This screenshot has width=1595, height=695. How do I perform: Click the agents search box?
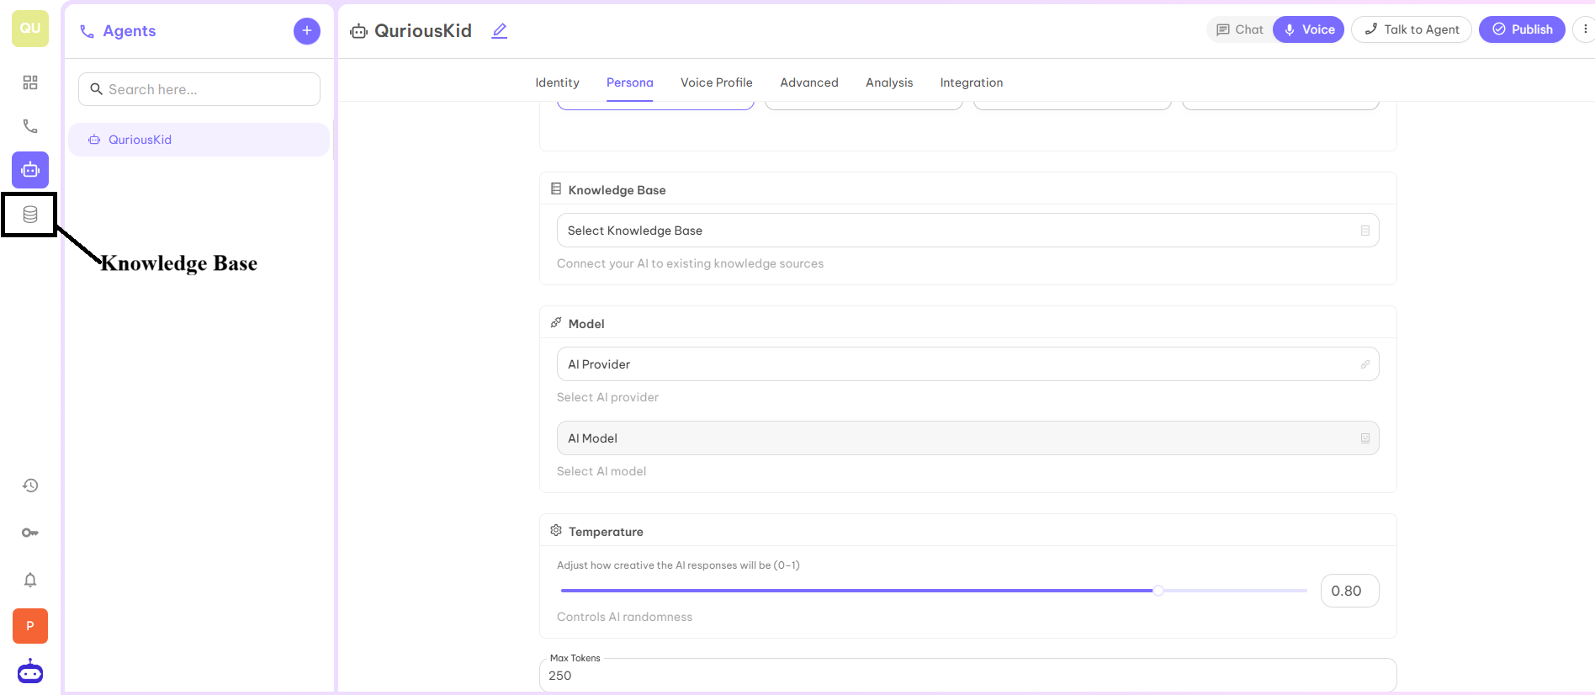coord(199,89)
